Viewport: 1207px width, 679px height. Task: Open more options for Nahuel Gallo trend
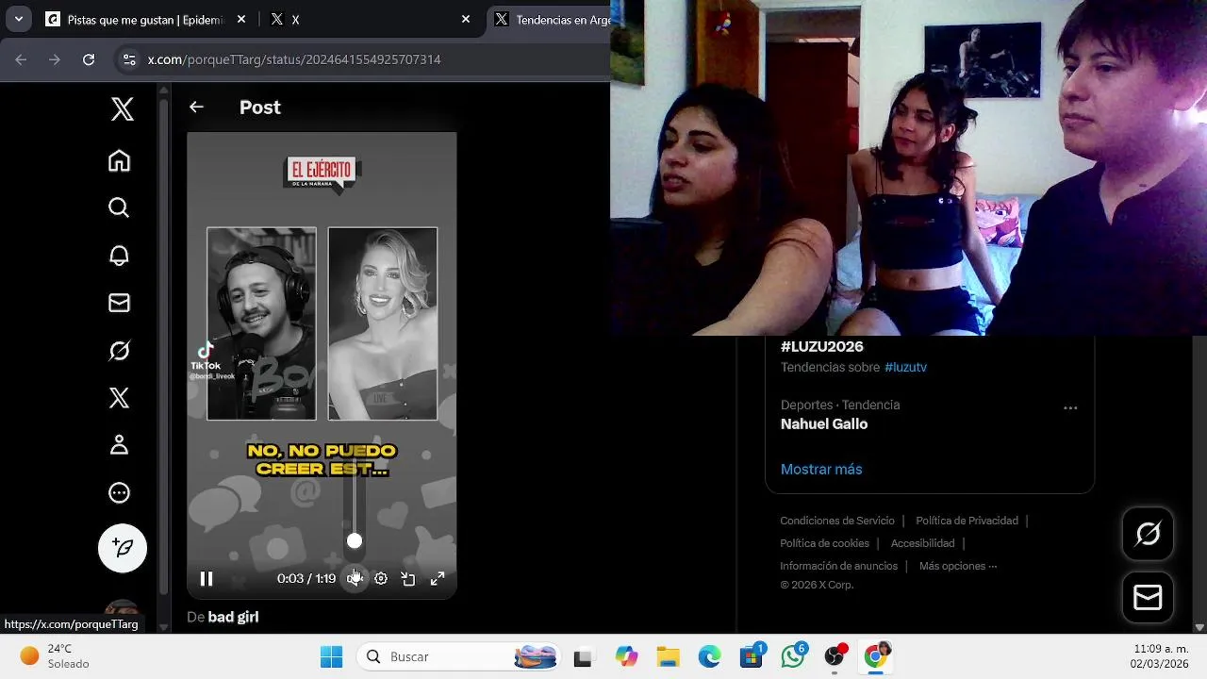pos(1070,408)
